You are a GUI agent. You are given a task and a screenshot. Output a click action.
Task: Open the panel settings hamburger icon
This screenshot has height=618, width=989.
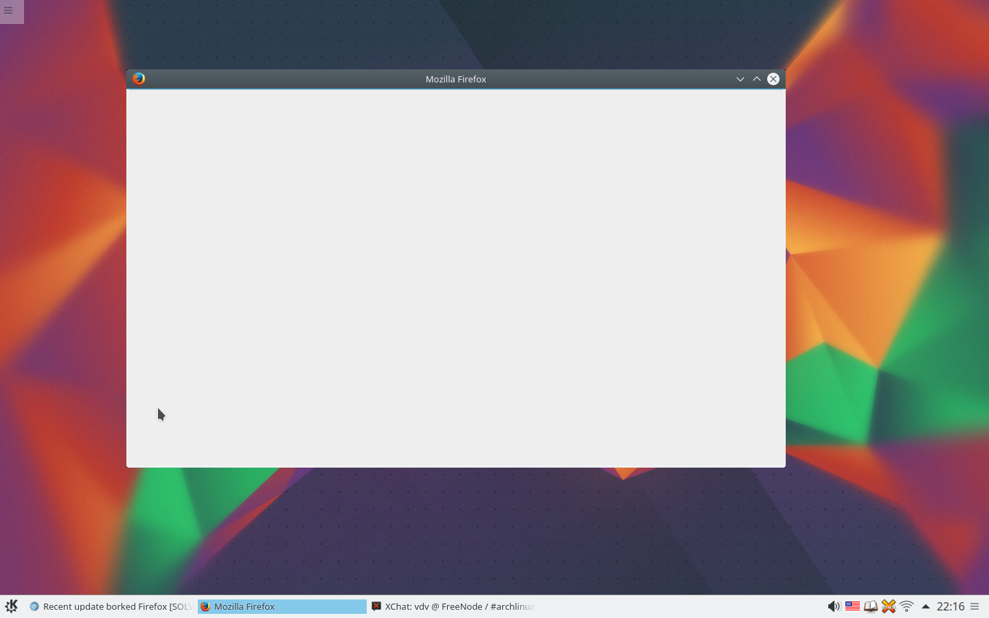975,606
